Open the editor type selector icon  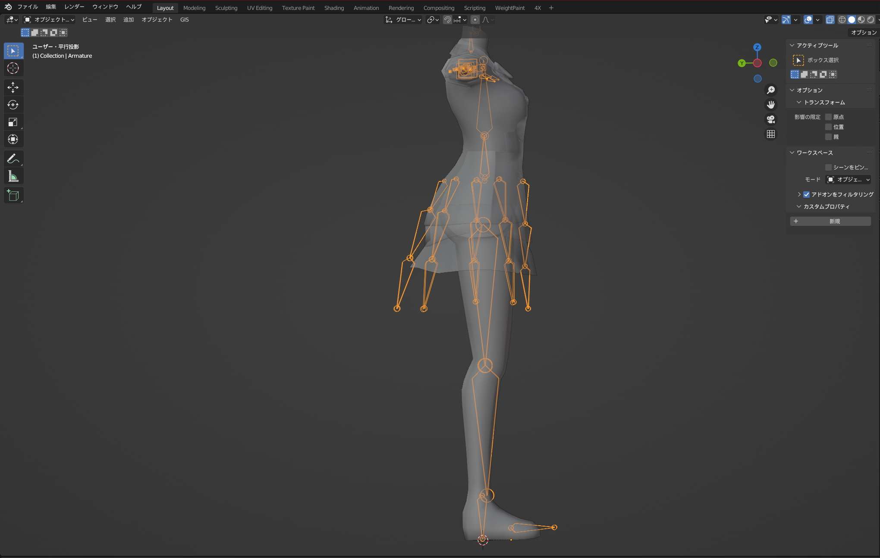(12, 19)
